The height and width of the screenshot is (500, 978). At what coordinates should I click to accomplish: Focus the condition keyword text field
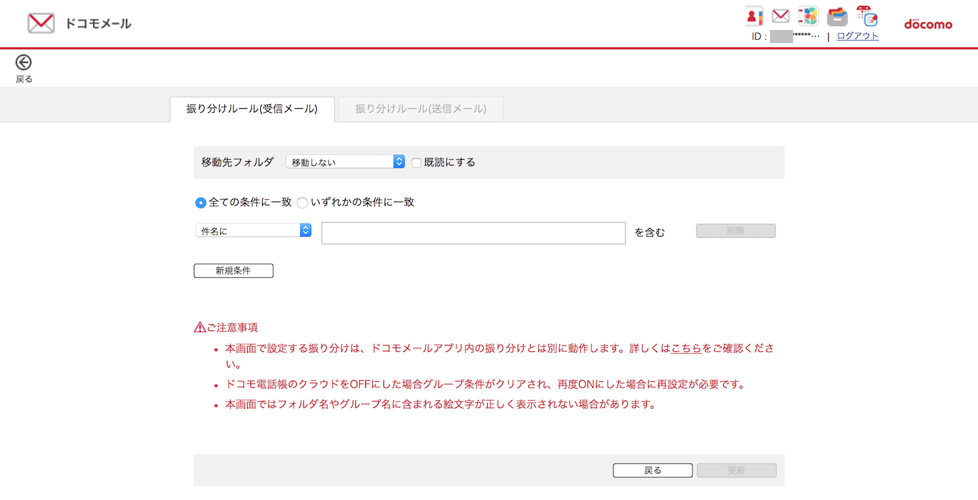[473, 233]
